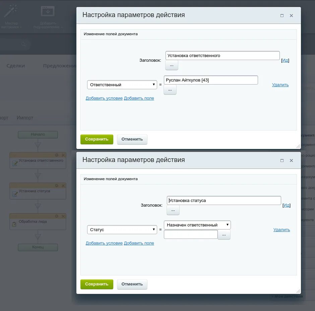
Task: Open the Ответственный field dropdown
Action: [x=122, y=85]
